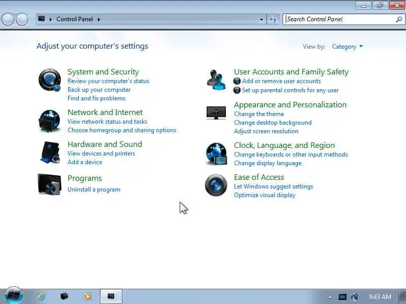Expand the arrow after Control Panel in breadcrumb
406x304 pixels.
click(98, 19)
